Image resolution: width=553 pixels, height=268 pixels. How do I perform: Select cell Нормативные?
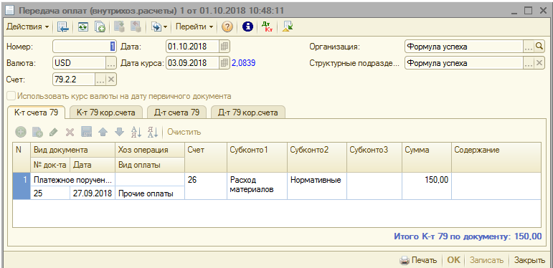click(x=317, y=186)
